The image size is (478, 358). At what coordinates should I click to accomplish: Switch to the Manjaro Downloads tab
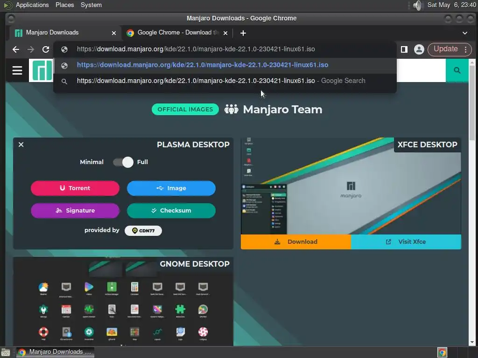[x=65, y=33]
